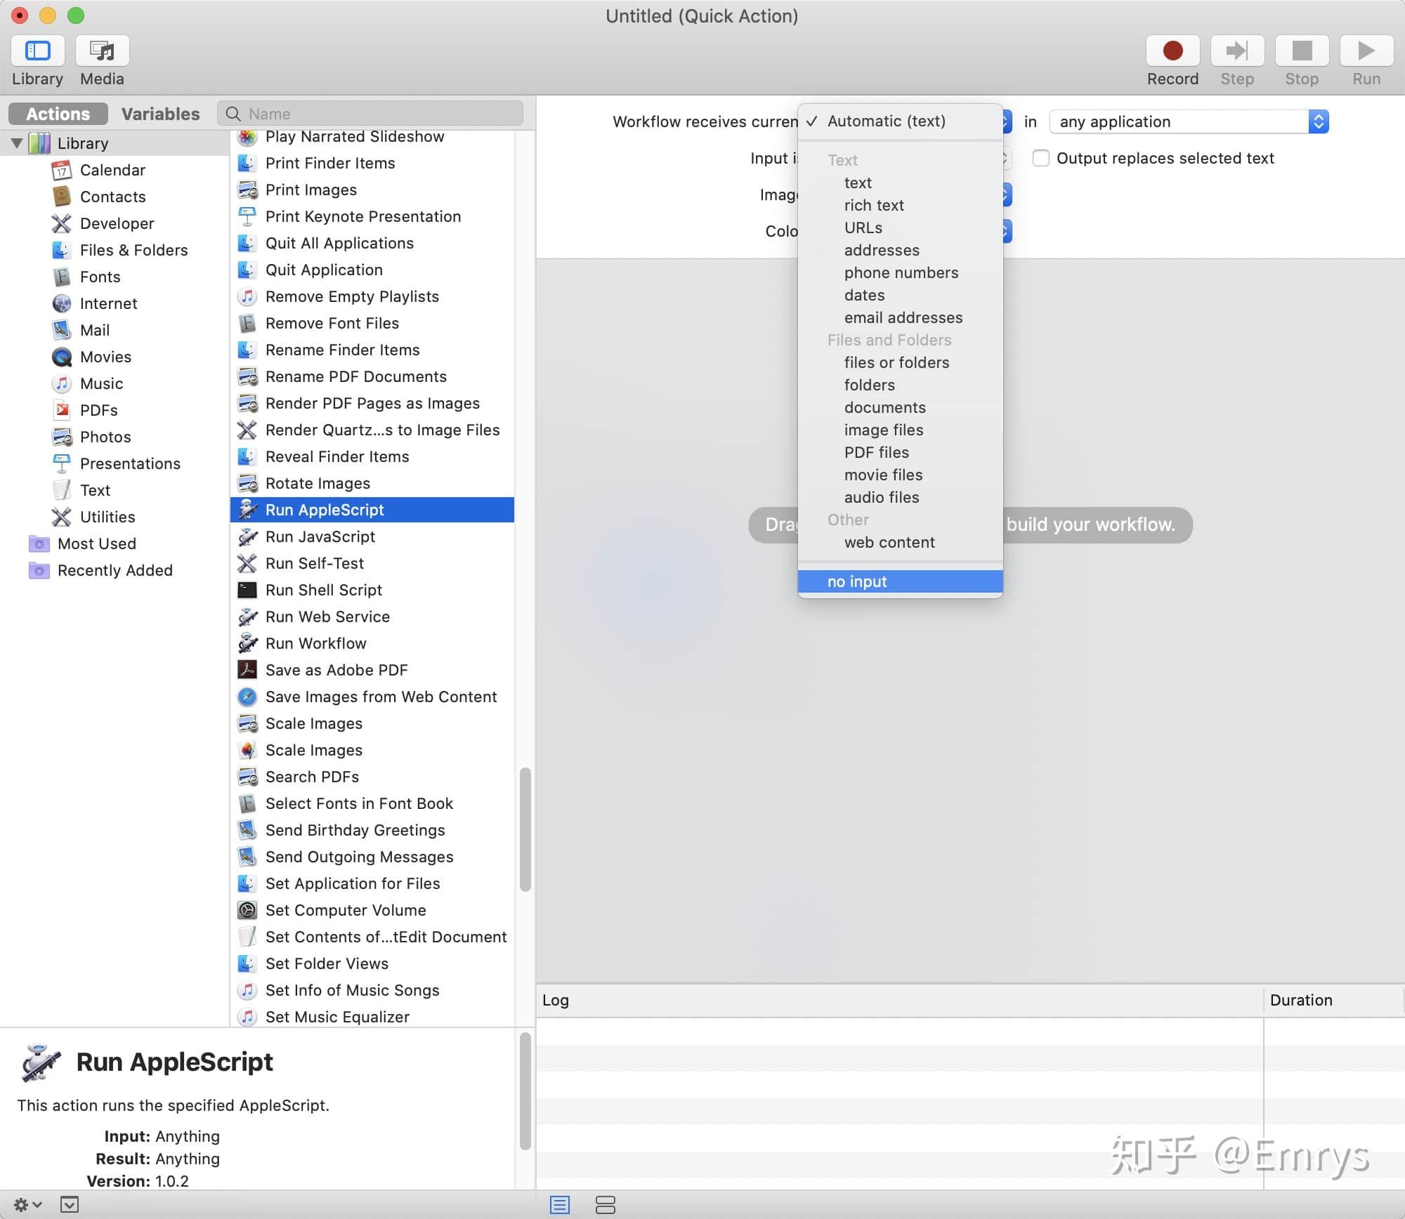Click the Record toolbar icon
This screenshot has width=1405, height=1219.
coord(1172,50)
